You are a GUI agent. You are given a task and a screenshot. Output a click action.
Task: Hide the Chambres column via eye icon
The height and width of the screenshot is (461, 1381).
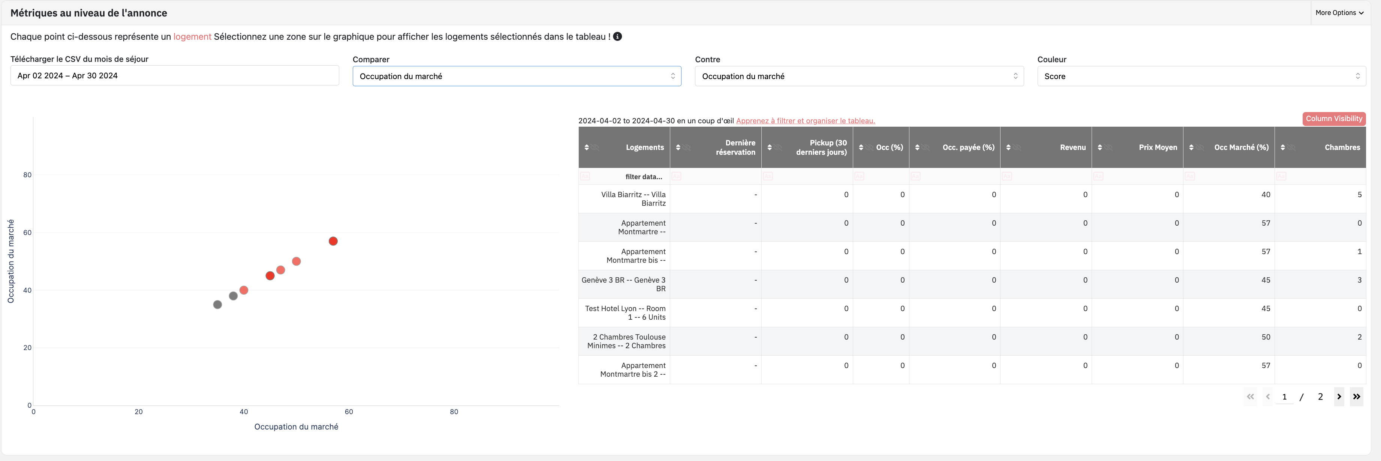click(1292, 147)
